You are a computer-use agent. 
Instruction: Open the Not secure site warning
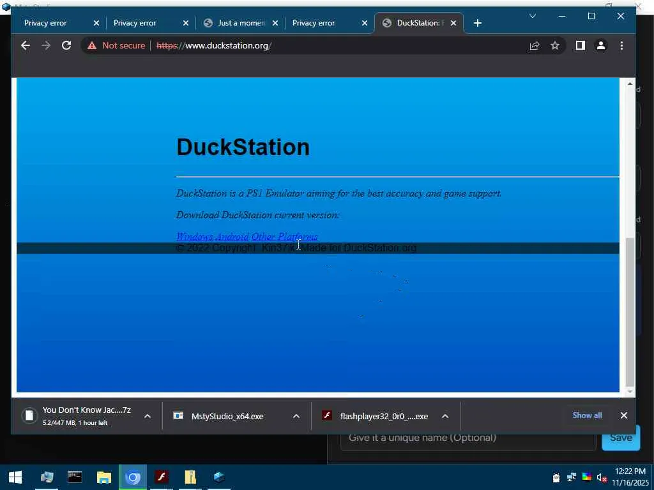116,45
